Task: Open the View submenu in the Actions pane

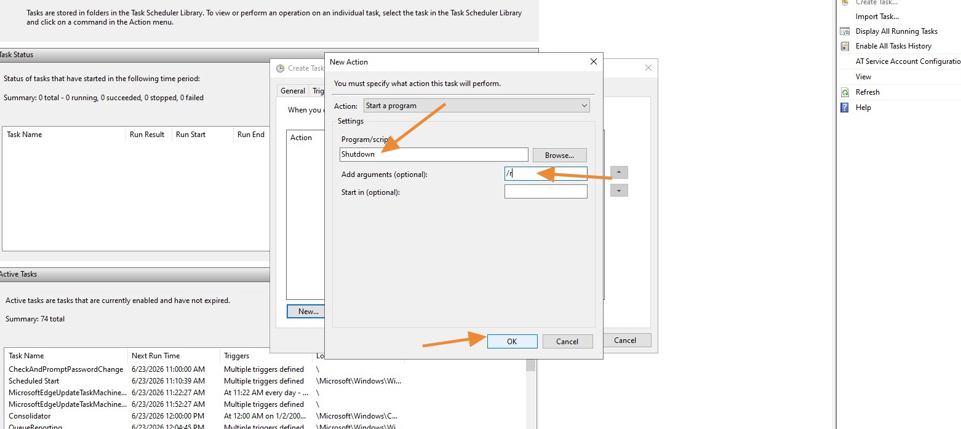Action: (x=863, y=77)
